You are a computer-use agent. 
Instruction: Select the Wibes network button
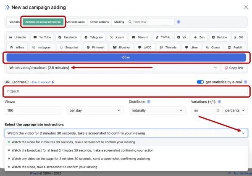[x=17, y=48]
